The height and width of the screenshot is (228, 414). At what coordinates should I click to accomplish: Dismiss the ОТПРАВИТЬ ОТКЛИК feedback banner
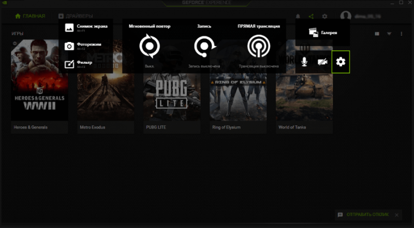(x=396, y=215)
